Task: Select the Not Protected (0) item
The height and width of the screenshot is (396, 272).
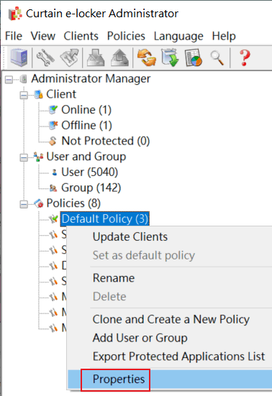Action: click(x=106, y=141)
